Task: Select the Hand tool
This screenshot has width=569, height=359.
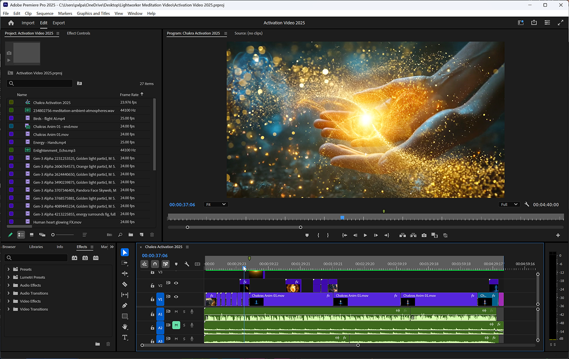Action: pos(125,327)
